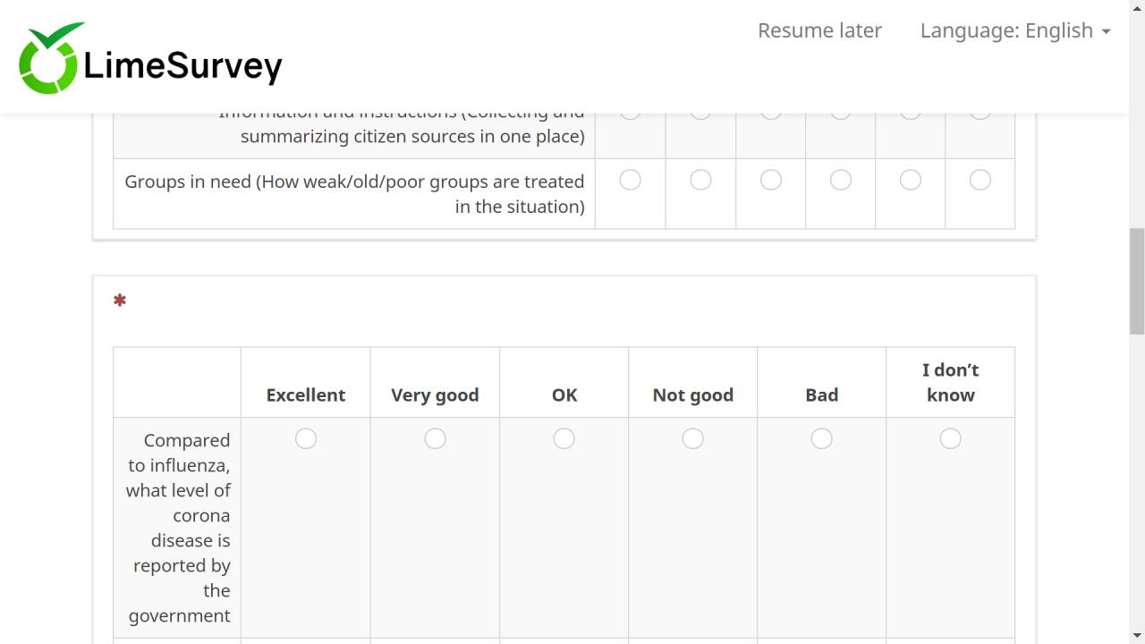Screen dimensions: 1145x644
Task: Click the page vertical scrollbar thumb
Action: pos(1137,281)
